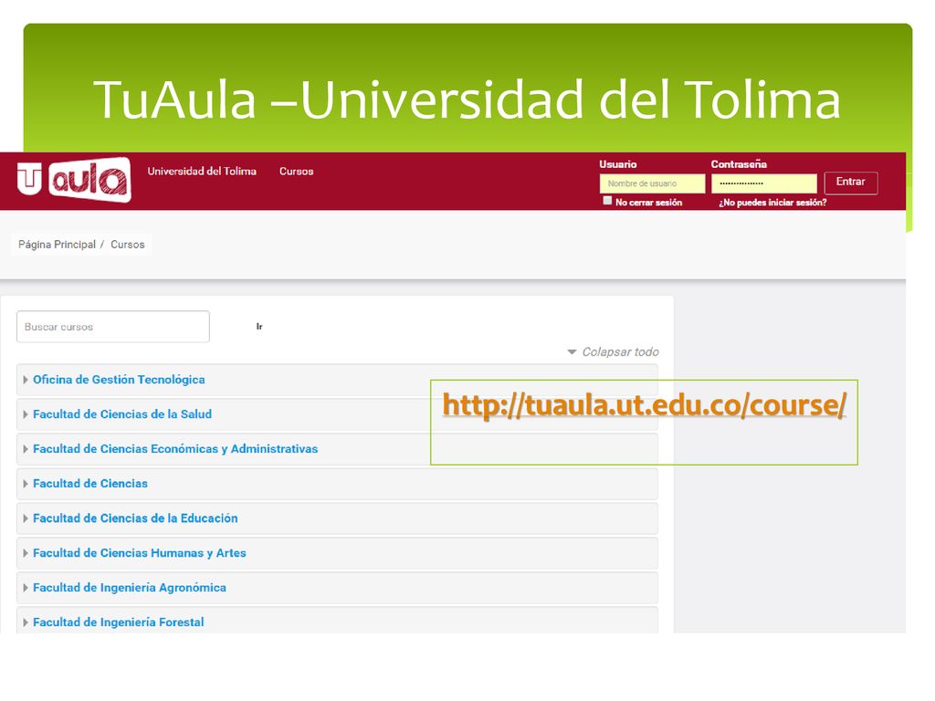Open Facultad de Ingeniería Forestal link
The width and height of the screenshot is (935, 701).
point(118,623)
